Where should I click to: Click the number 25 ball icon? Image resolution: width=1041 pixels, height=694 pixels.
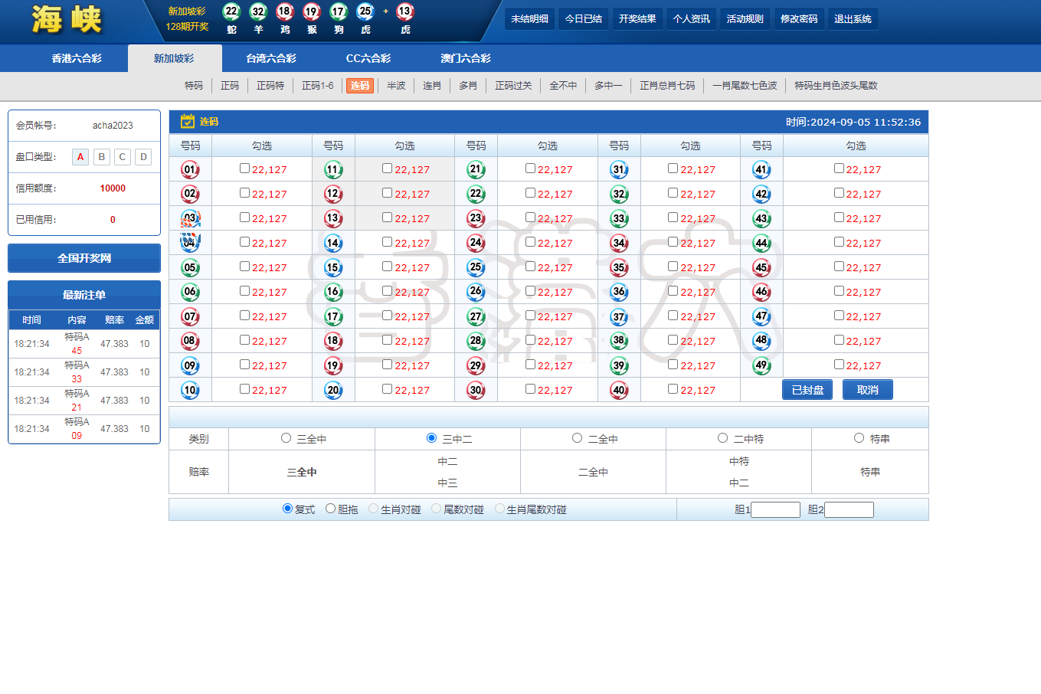coord(476,267)
